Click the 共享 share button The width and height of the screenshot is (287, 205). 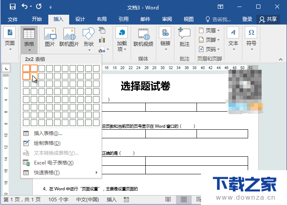point(268,19)
